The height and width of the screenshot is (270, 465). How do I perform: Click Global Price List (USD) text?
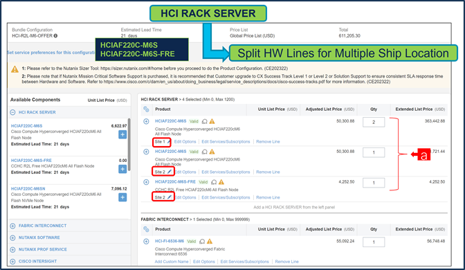253,35
